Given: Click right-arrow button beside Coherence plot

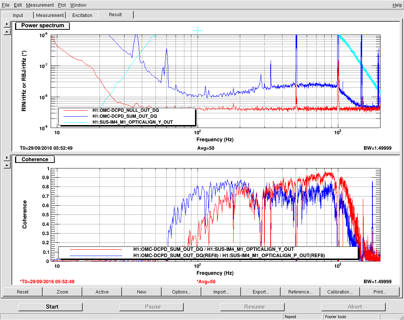Looking at the screenshot, I should point(7,158).
